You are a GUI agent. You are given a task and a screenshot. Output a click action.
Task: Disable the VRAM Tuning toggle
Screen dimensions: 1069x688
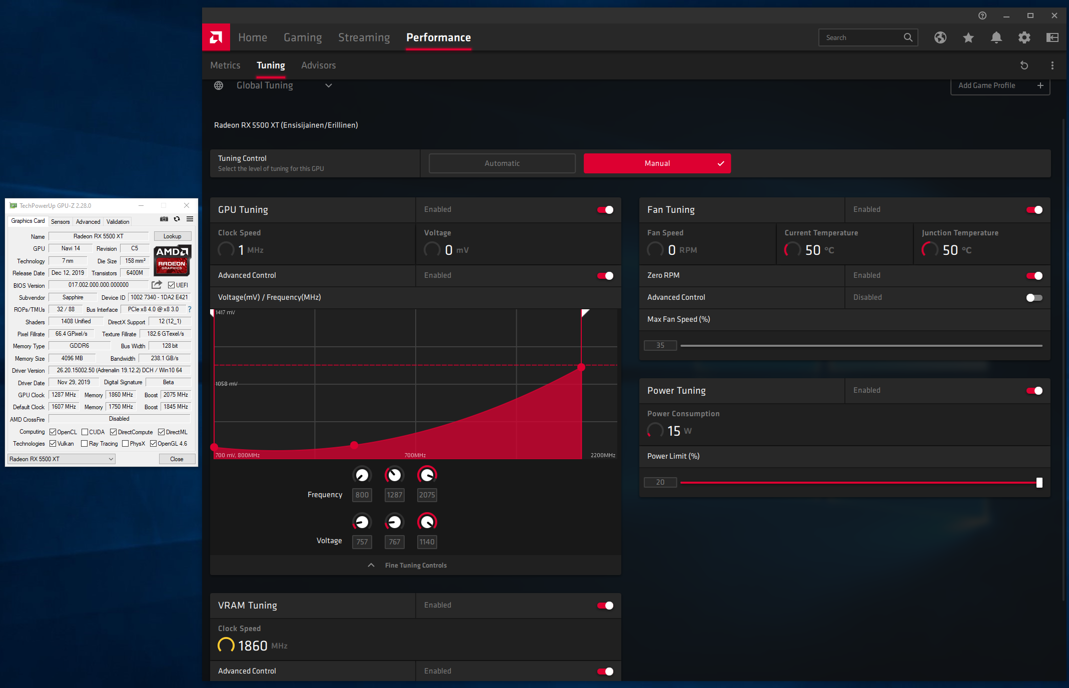(605, 606)
